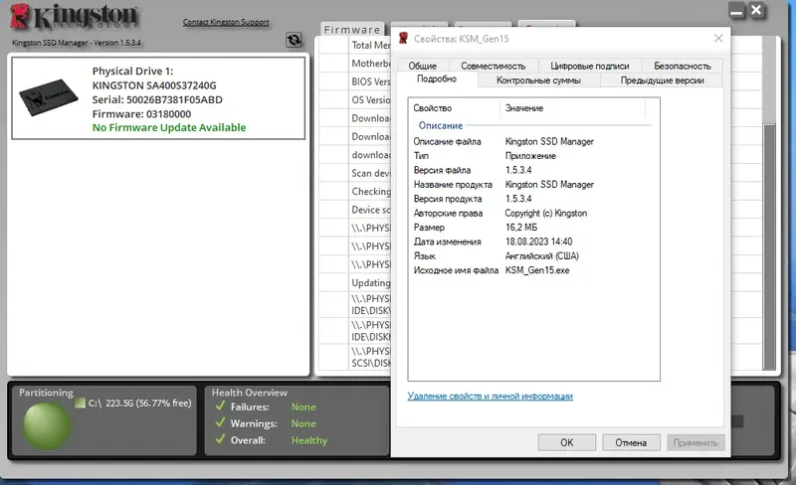Click Copyright (c) Kingston value
796x485 pixels.
pyautogui.click(x=545, y=213)
